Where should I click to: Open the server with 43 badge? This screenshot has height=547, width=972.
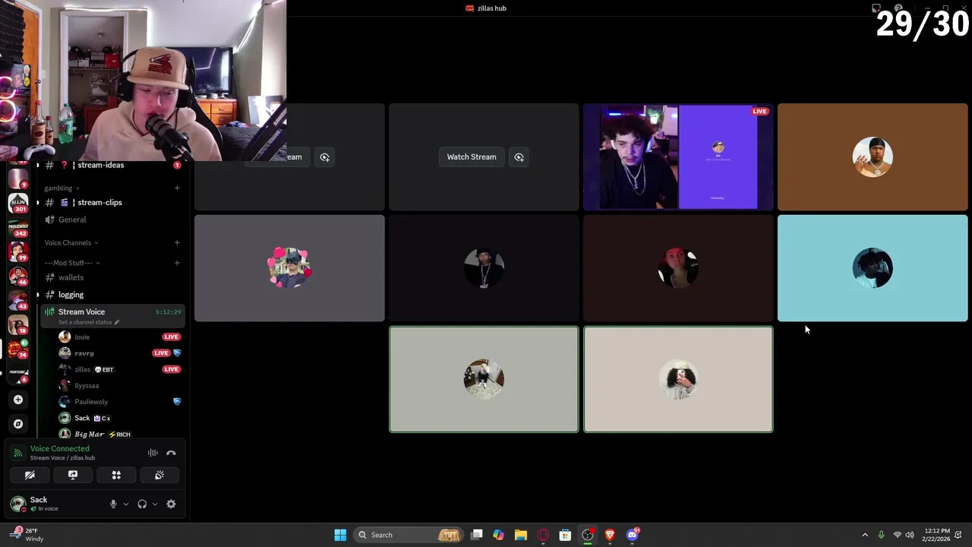click(x=18, y=300)
